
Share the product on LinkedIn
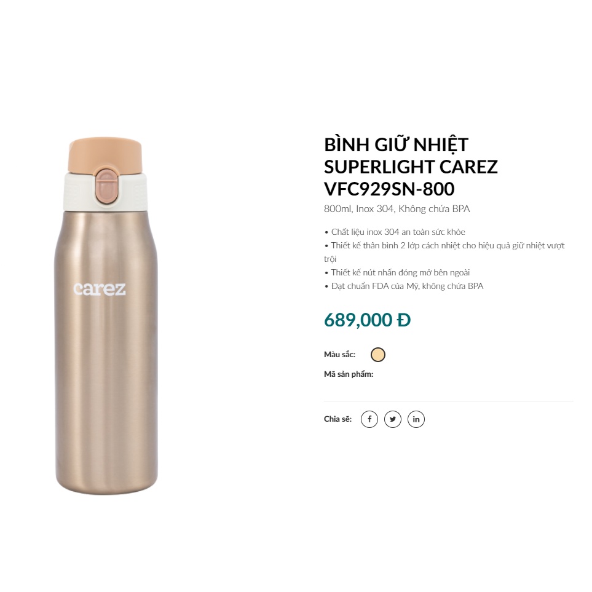point(416,419)
